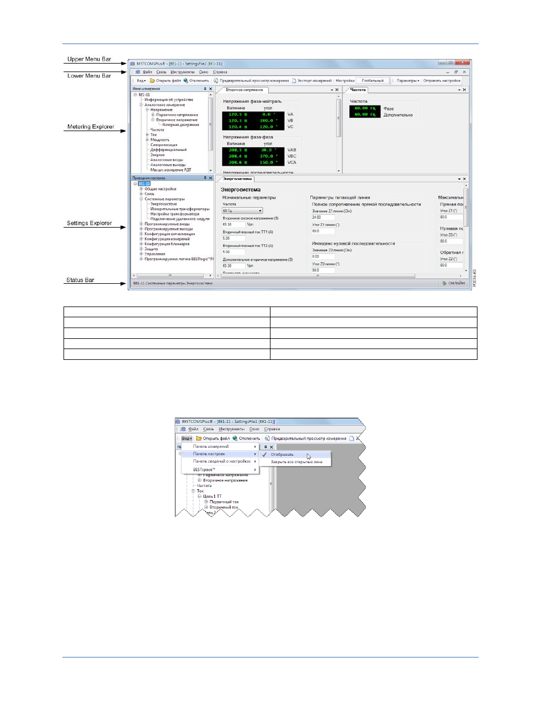
Task: Open the Вторичное напряжение pane dropdown arrow
Action: [x=332, y=90]
